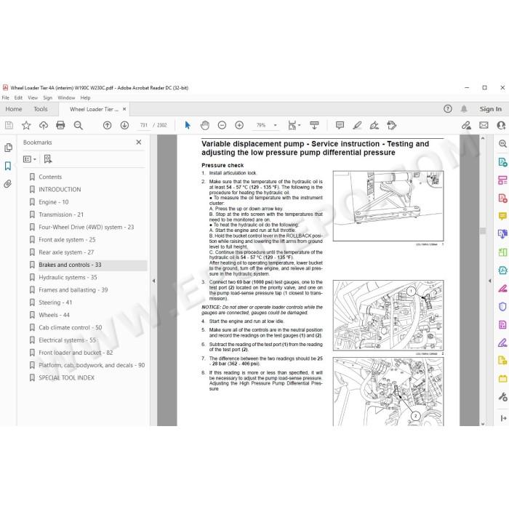509x509 pixels.
Task: Open the View menu
Action: pyautogui.click(x=33, y=97)
